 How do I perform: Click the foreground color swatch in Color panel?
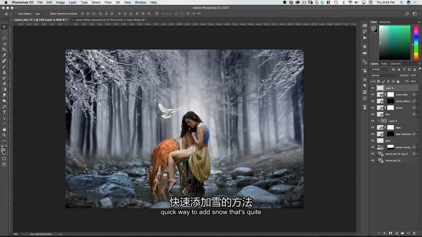point(373,28)
